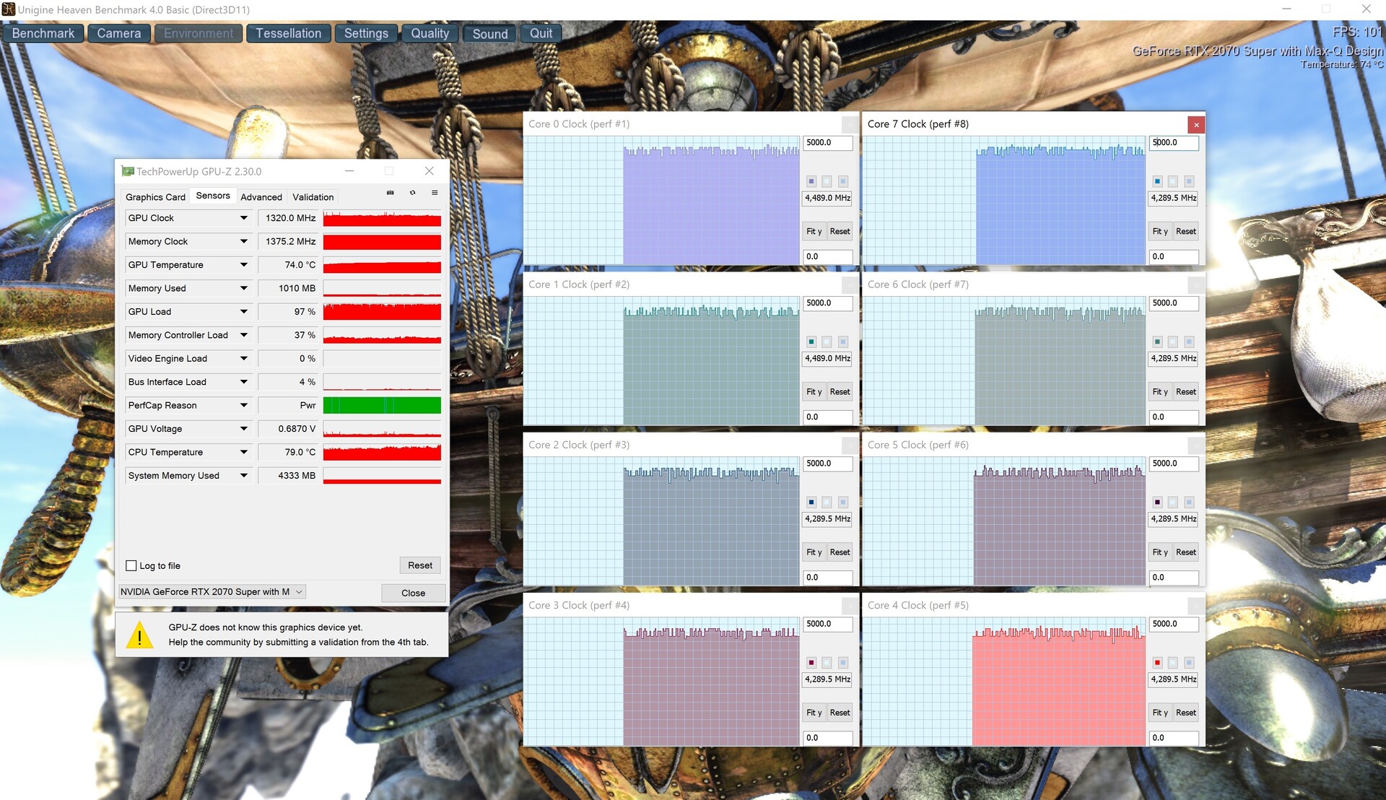
Task: Pick the background color swatch in Core 2 Clock
Action: pyautogui.click(x=827, y=502)
